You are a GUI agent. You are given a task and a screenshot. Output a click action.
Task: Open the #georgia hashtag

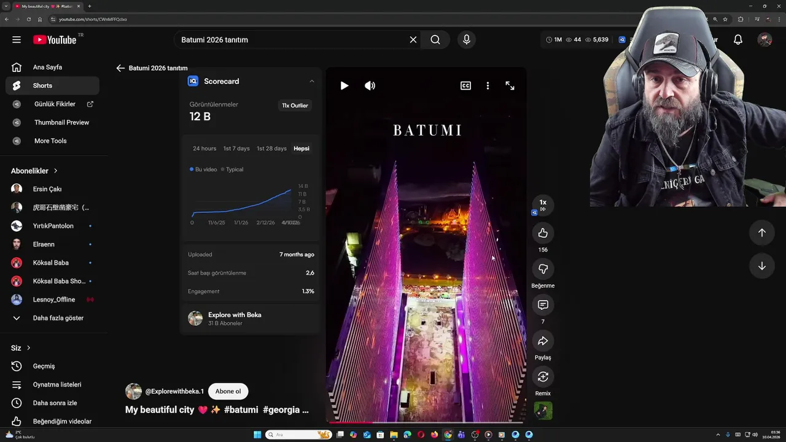(281, 409)
